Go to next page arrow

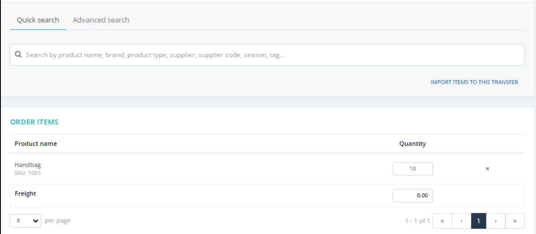pos(496,221)
